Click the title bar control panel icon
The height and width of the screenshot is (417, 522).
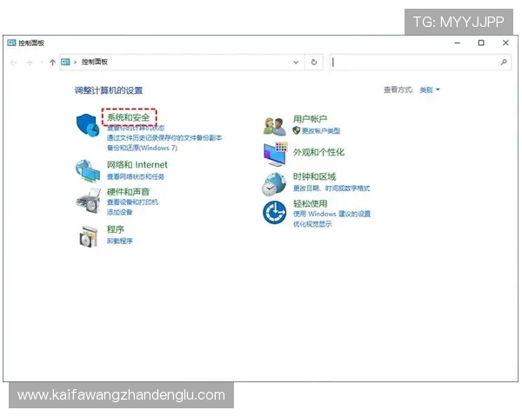click(11, 43)
